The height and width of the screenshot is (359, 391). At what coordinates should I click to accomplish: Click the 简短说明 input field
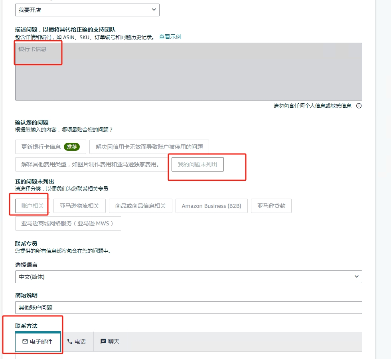click(x=188, y=308)
